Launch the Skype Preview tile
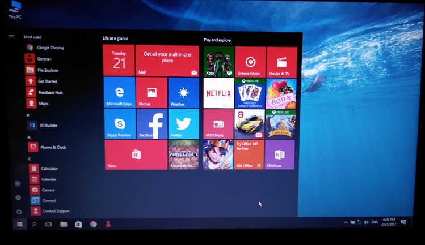The width and height of the screenshot is (425, 245). (x=120, y=124)
